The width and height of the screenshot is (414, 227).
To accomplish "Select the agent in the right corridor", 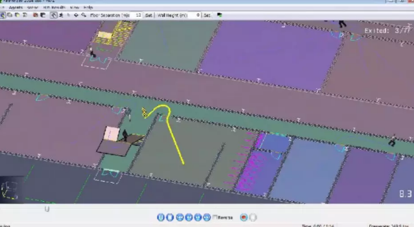I will 392,141.
